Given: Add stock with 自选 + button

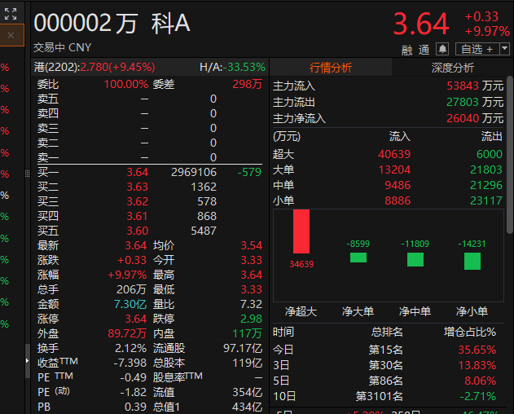Looking at the screenshot, I should tap(477, 49).
